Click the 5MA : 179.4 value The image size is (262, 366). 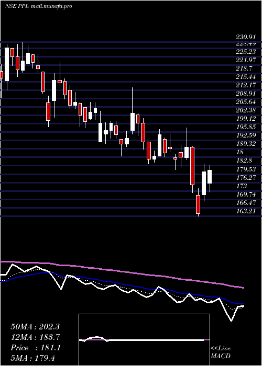click(x=32, y=358)
